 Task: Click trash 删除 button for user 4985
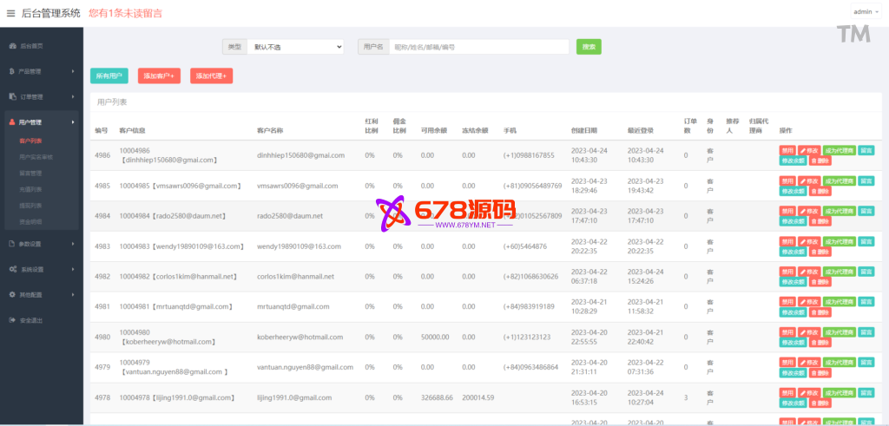[x=819, y=191]
